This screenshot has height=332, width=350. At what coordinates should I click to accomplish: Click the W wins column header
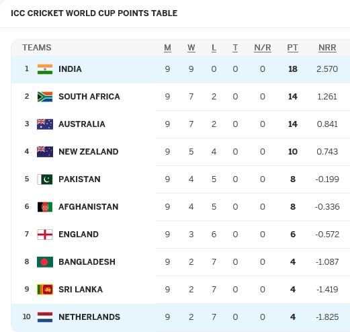(x=191, y=48)
